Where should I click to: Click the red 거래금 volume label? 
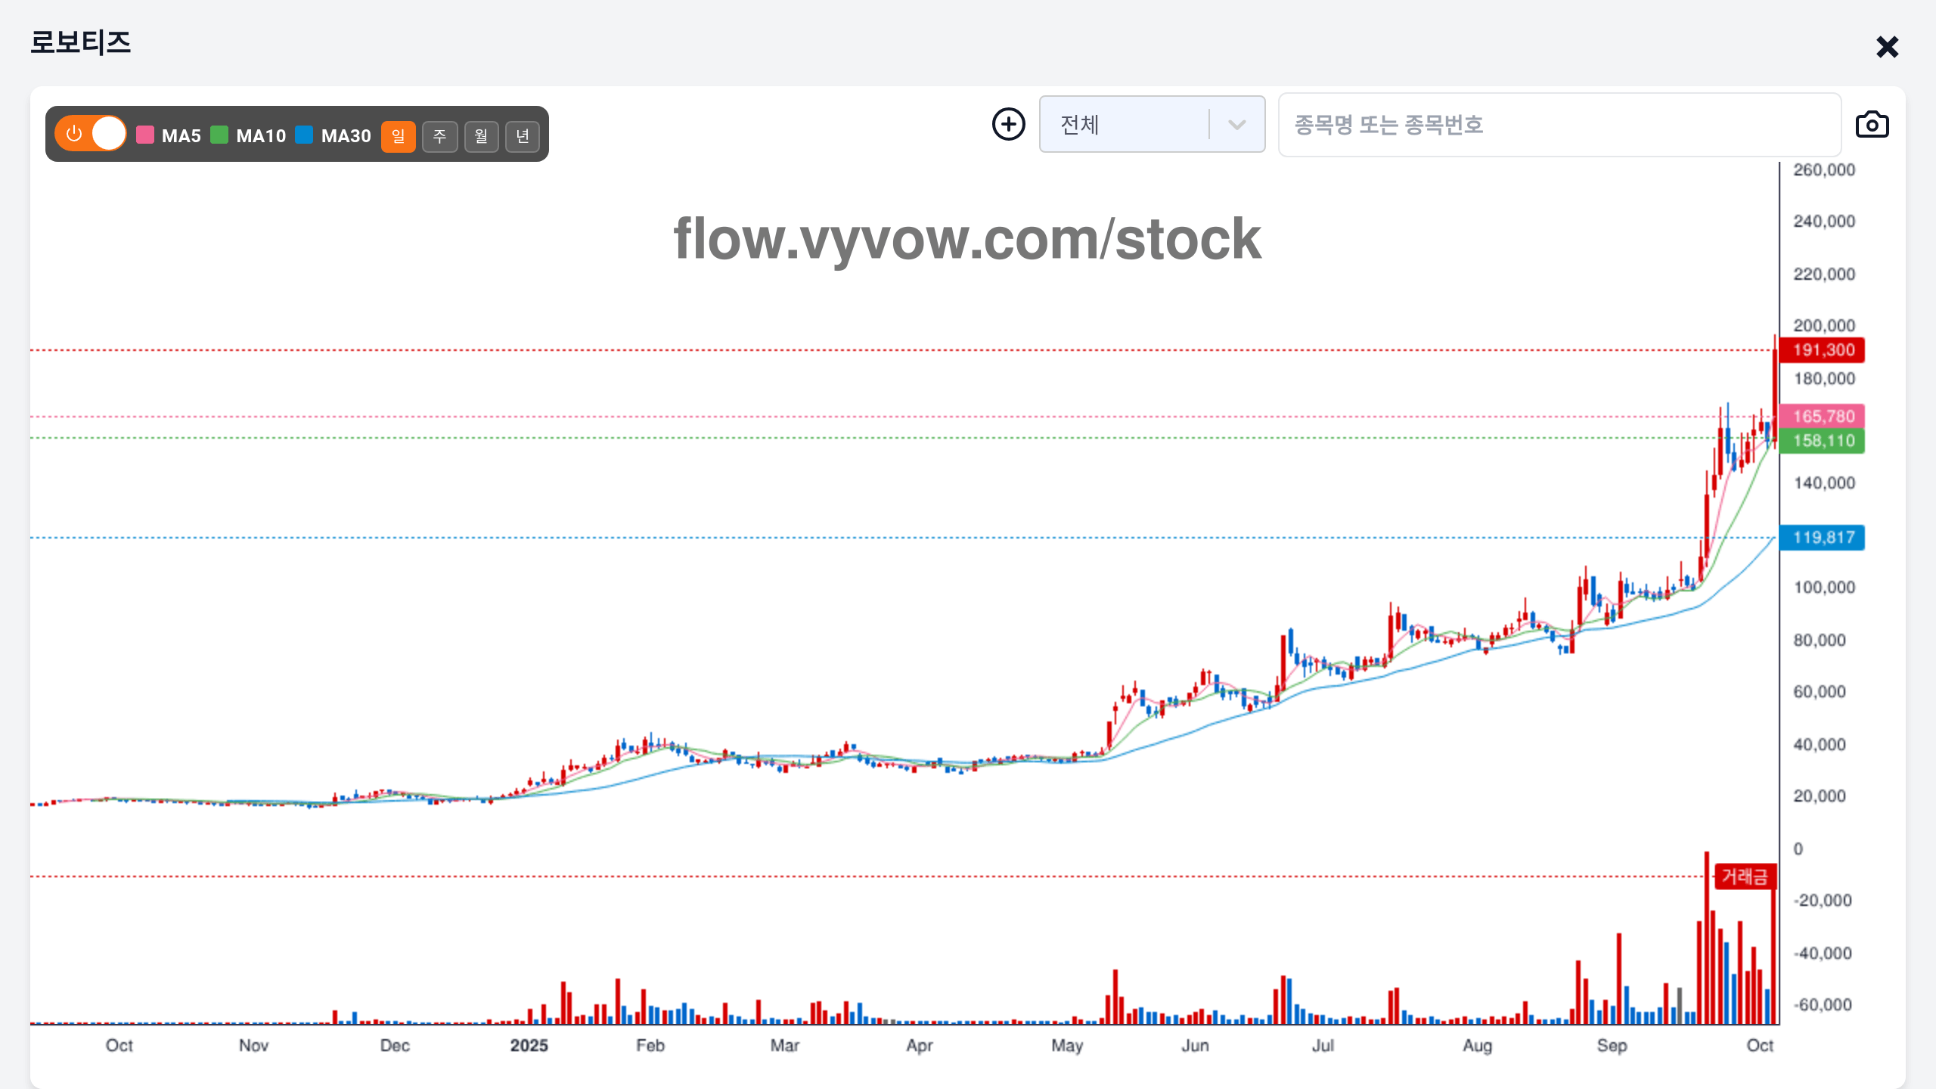point(1744,876)
